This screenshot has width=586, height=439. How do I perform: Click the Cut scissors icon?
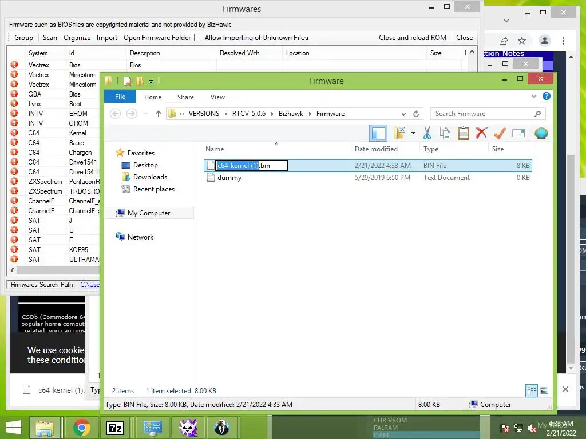pos(427,133)
